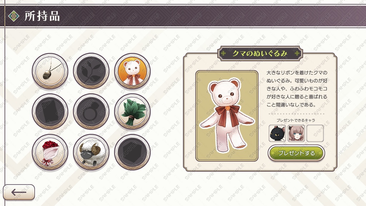Click the empty character gift slot
Image resolution: width=366 pixels, height=206 pixels.
pyautogui.click(x=315, y=133)
